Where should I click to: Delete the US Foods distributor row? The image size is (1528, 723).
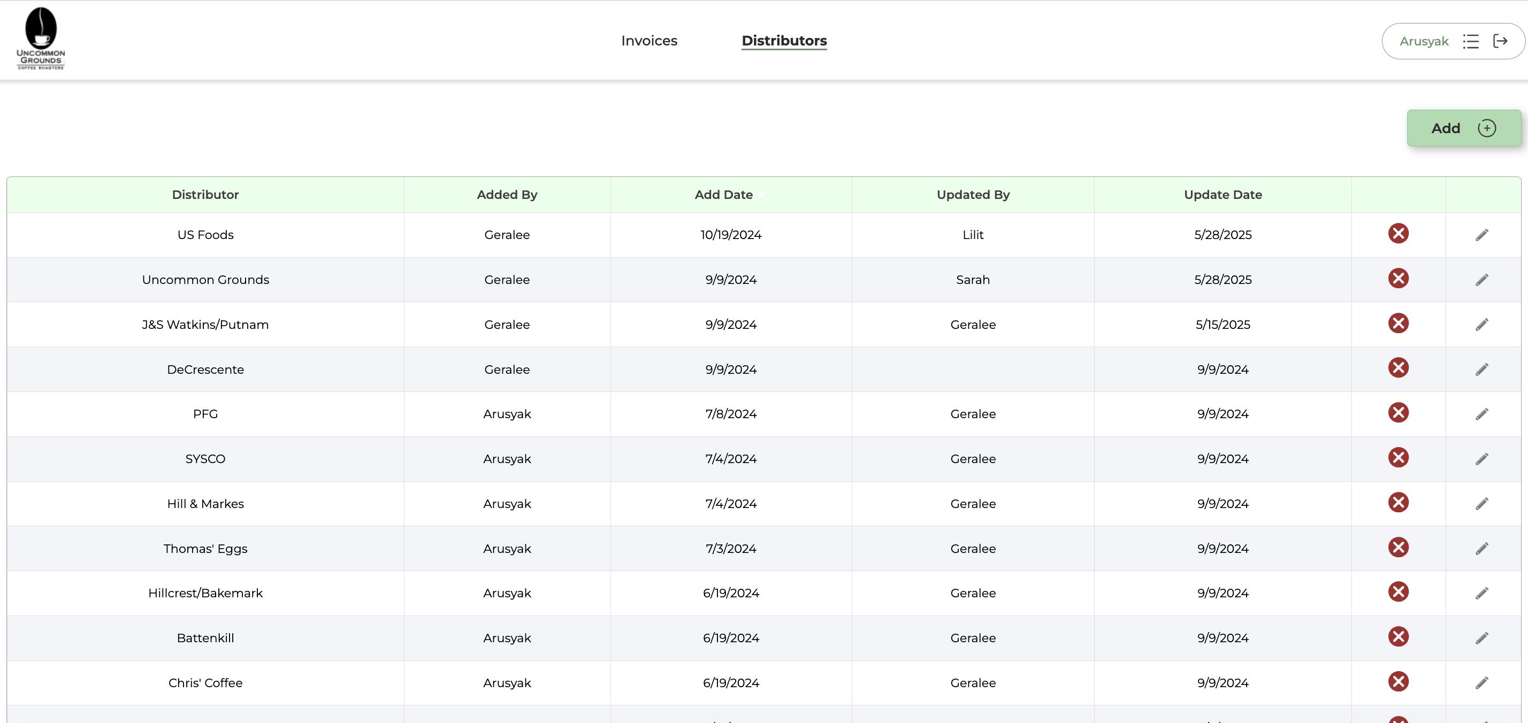coord(1398,233)
